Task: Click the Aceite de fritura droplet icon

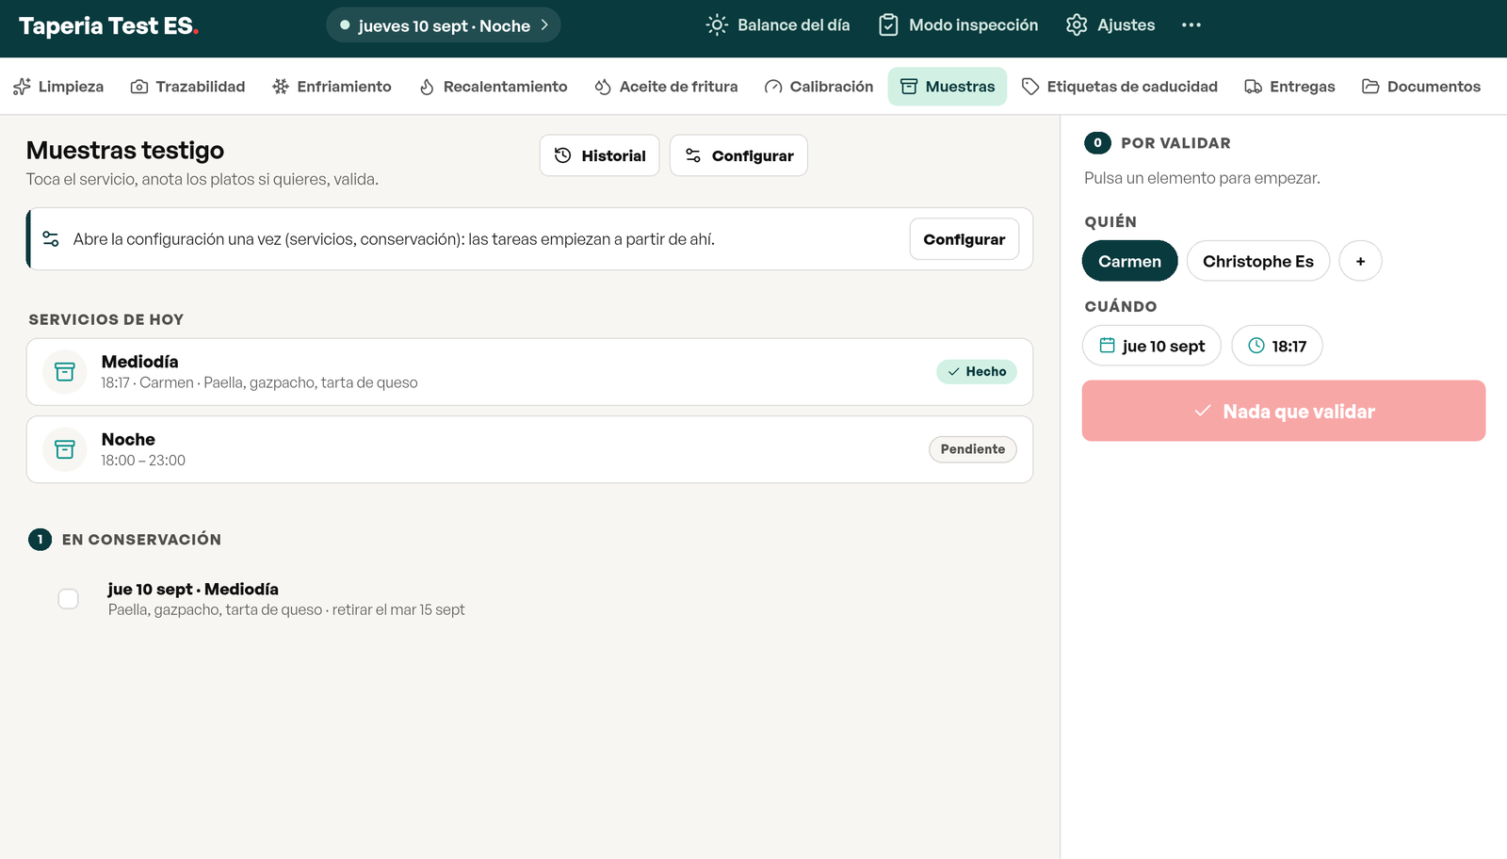Action: tap(603, 87)
